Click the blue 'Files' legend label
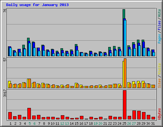163x127 pixels. [159, 25]
